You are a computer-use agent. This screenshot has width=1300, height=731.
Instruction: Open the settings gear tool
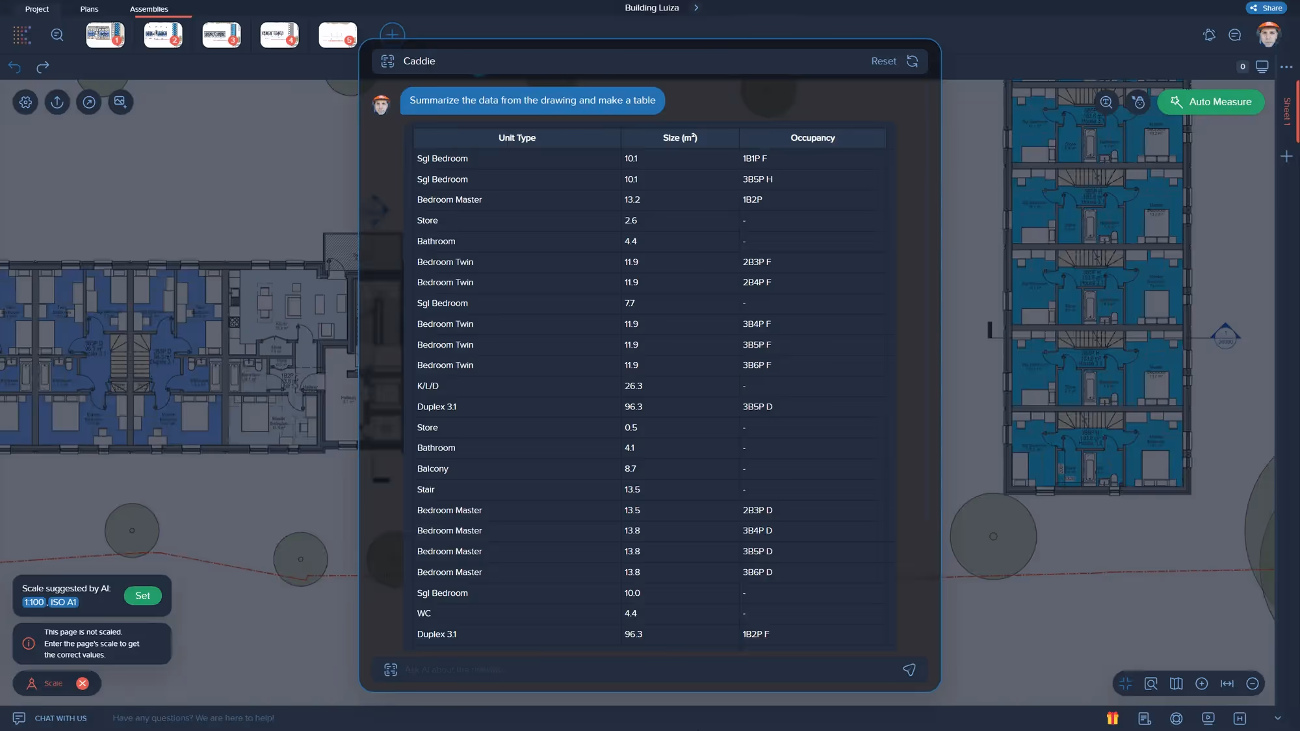pyautogui.click(x=25, y=102)
